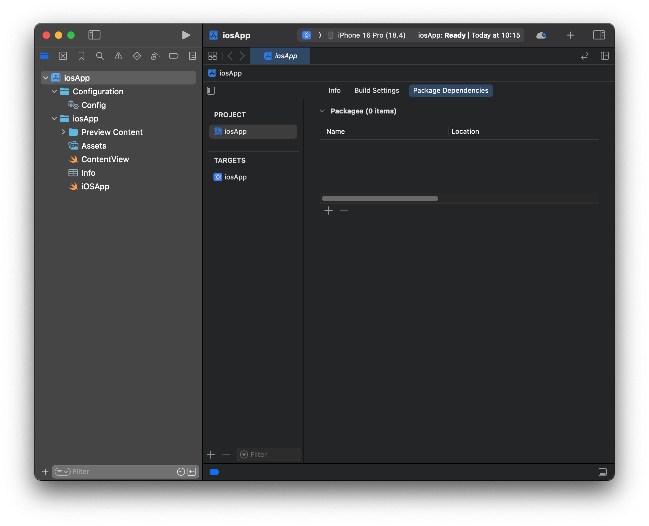
Task: Open the related items grid menu
Action: tap(213, 56)
